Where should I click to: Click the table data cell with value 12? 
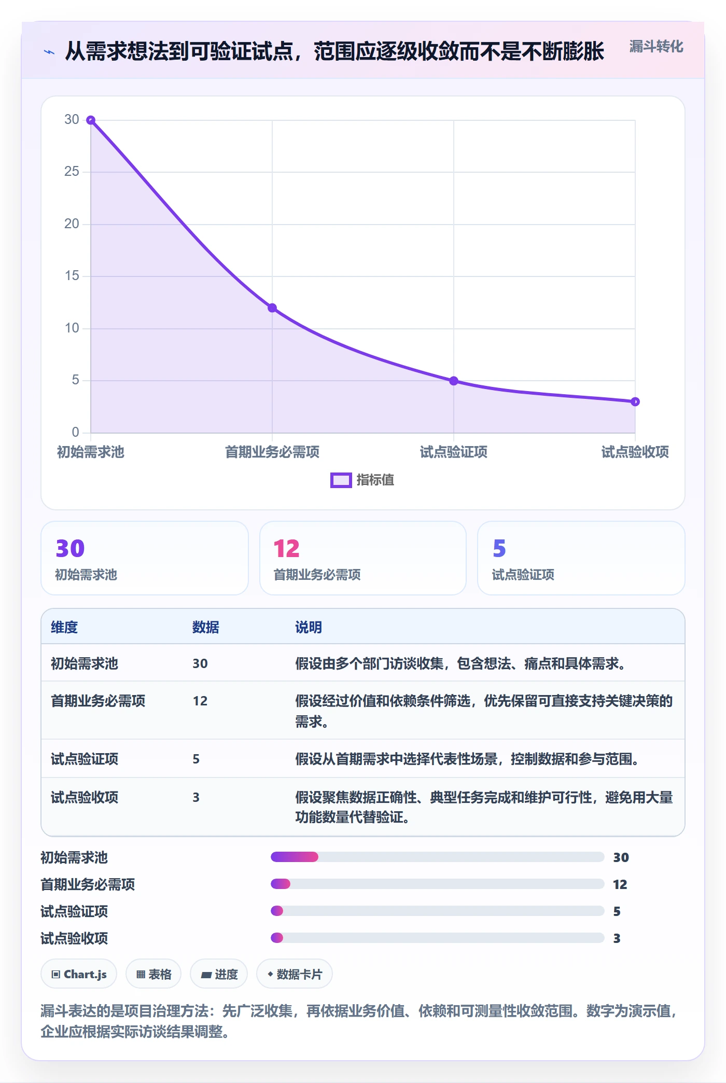click(x=200, y=701)
